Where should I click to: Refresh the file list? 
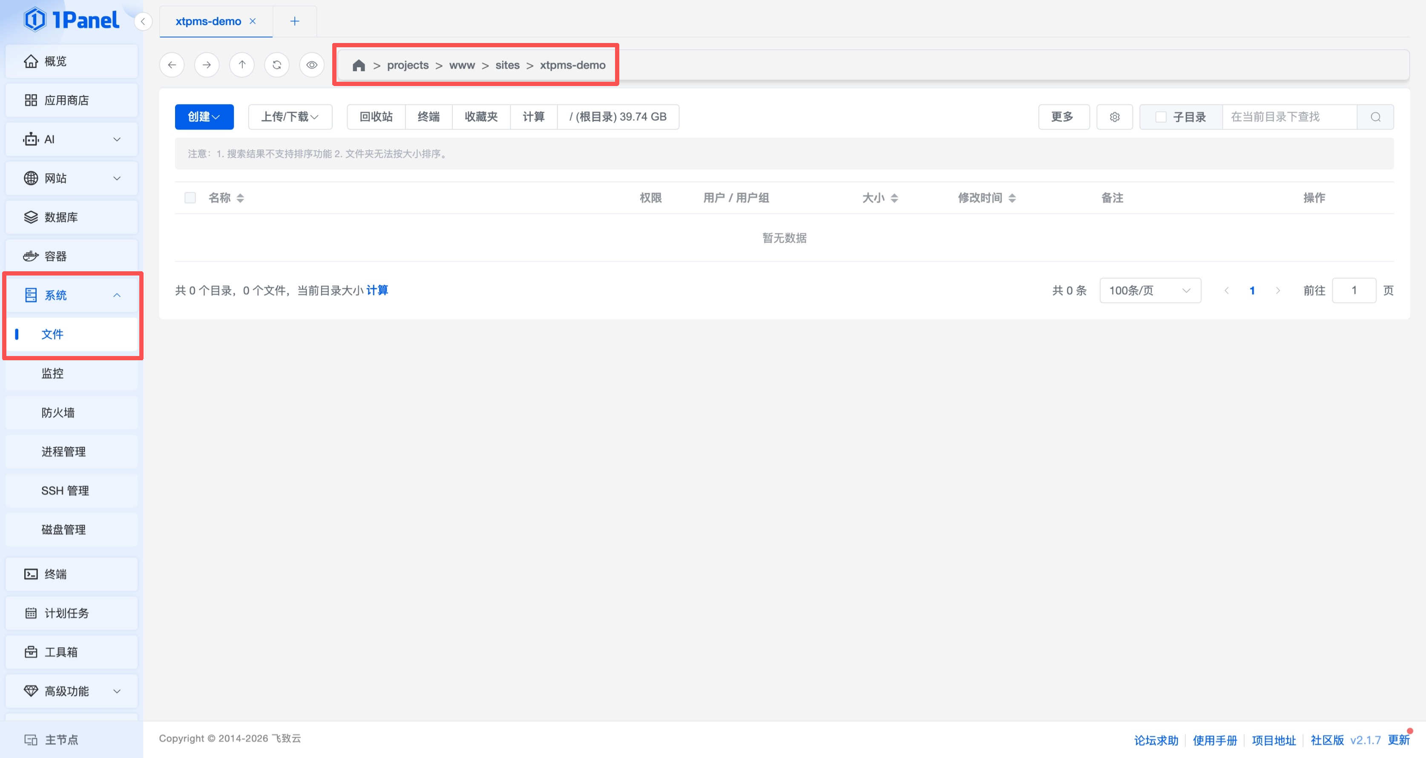click(277, 65)
